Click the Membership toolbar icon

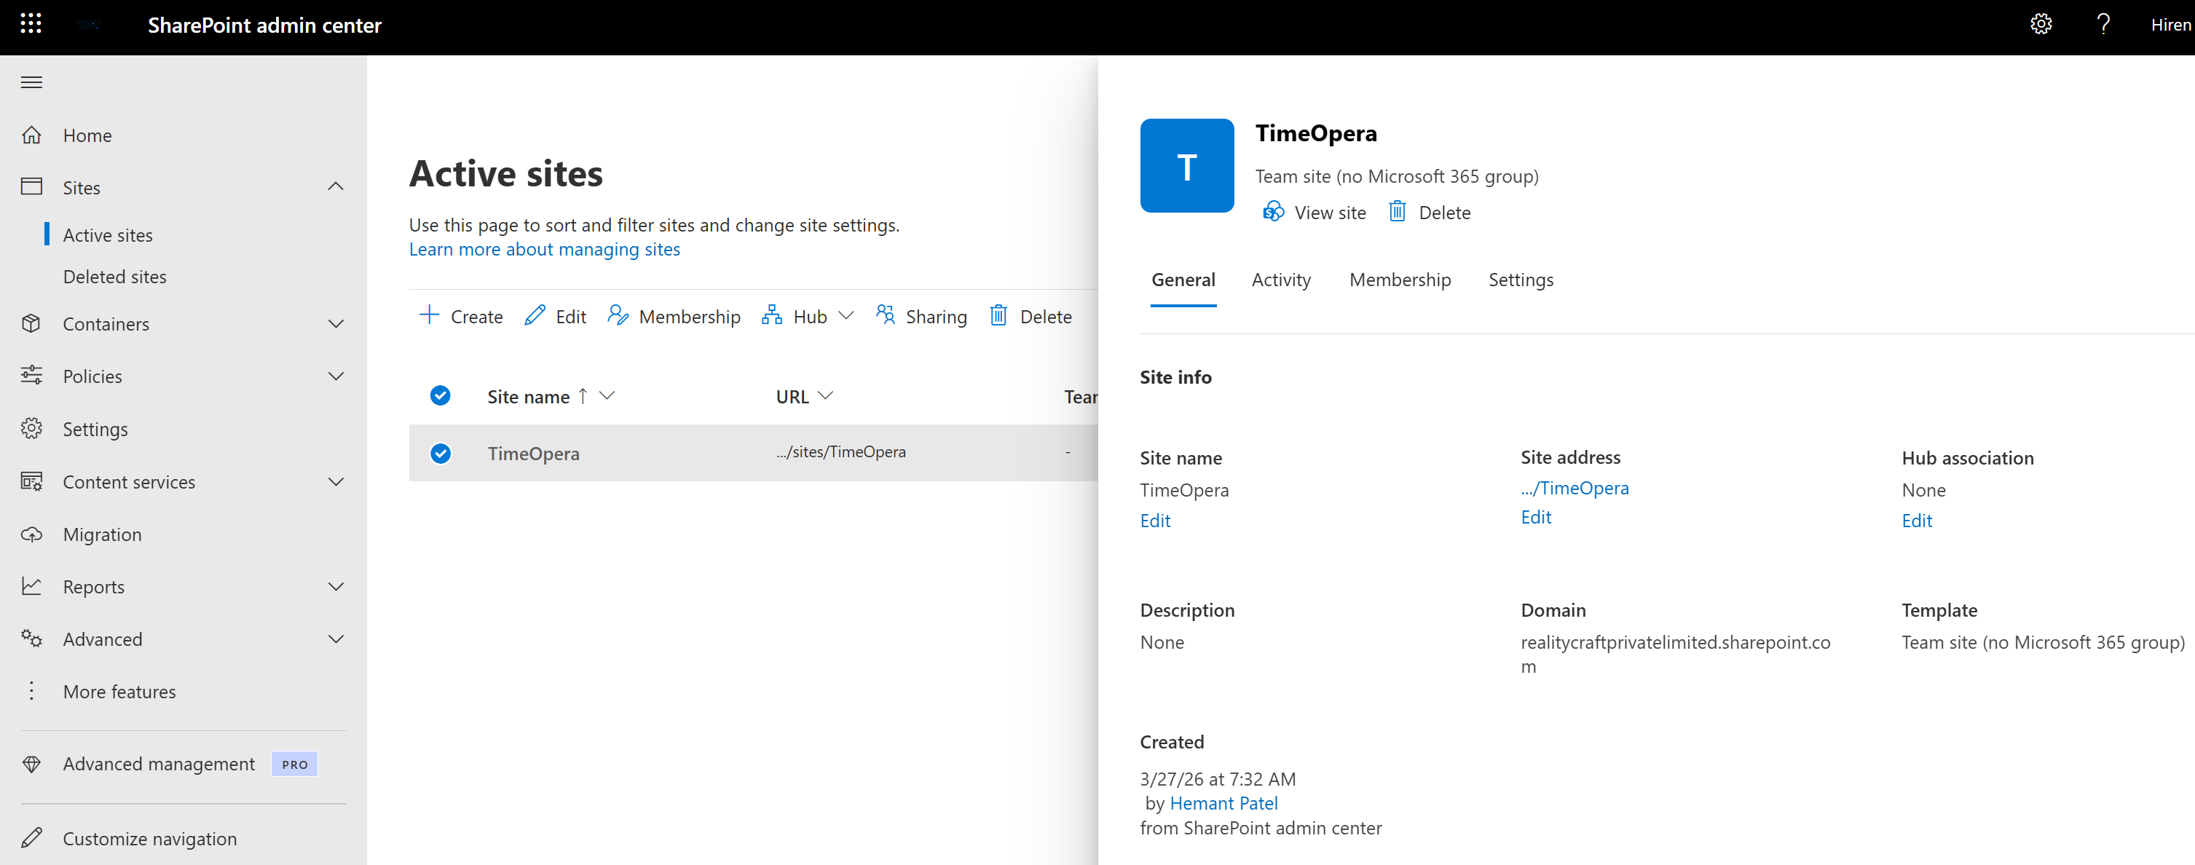618,315
